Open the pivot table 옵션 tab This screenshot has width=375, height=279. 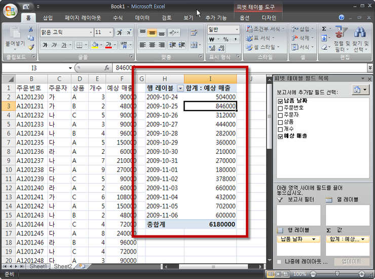point(244,18)
